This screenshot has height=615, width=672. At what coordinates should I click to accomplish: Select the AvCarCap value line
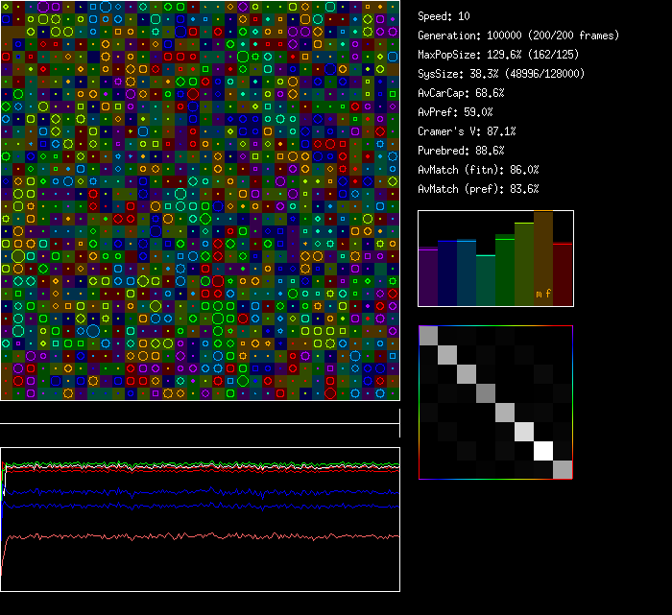(462, 93)
